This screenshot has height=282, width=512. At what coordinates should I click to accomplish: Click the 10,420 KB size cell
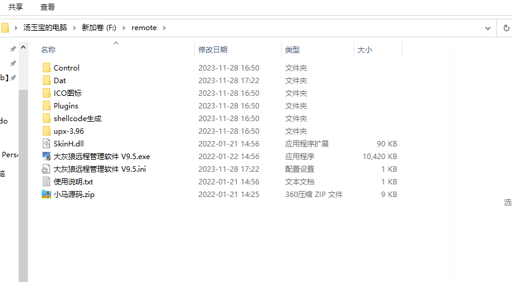380,156
